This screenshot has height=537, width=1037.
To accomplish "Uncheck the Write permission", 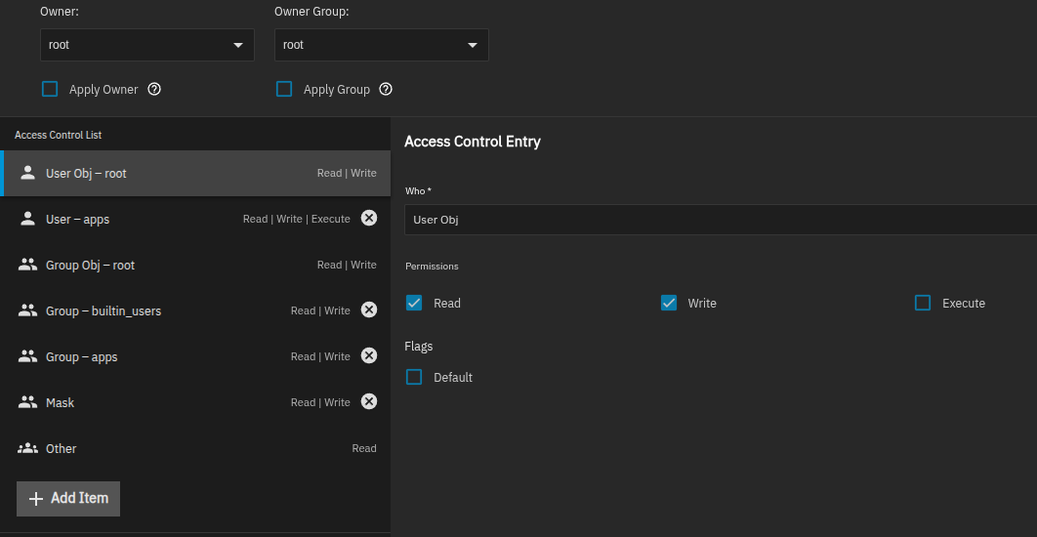I will [669, 303].
